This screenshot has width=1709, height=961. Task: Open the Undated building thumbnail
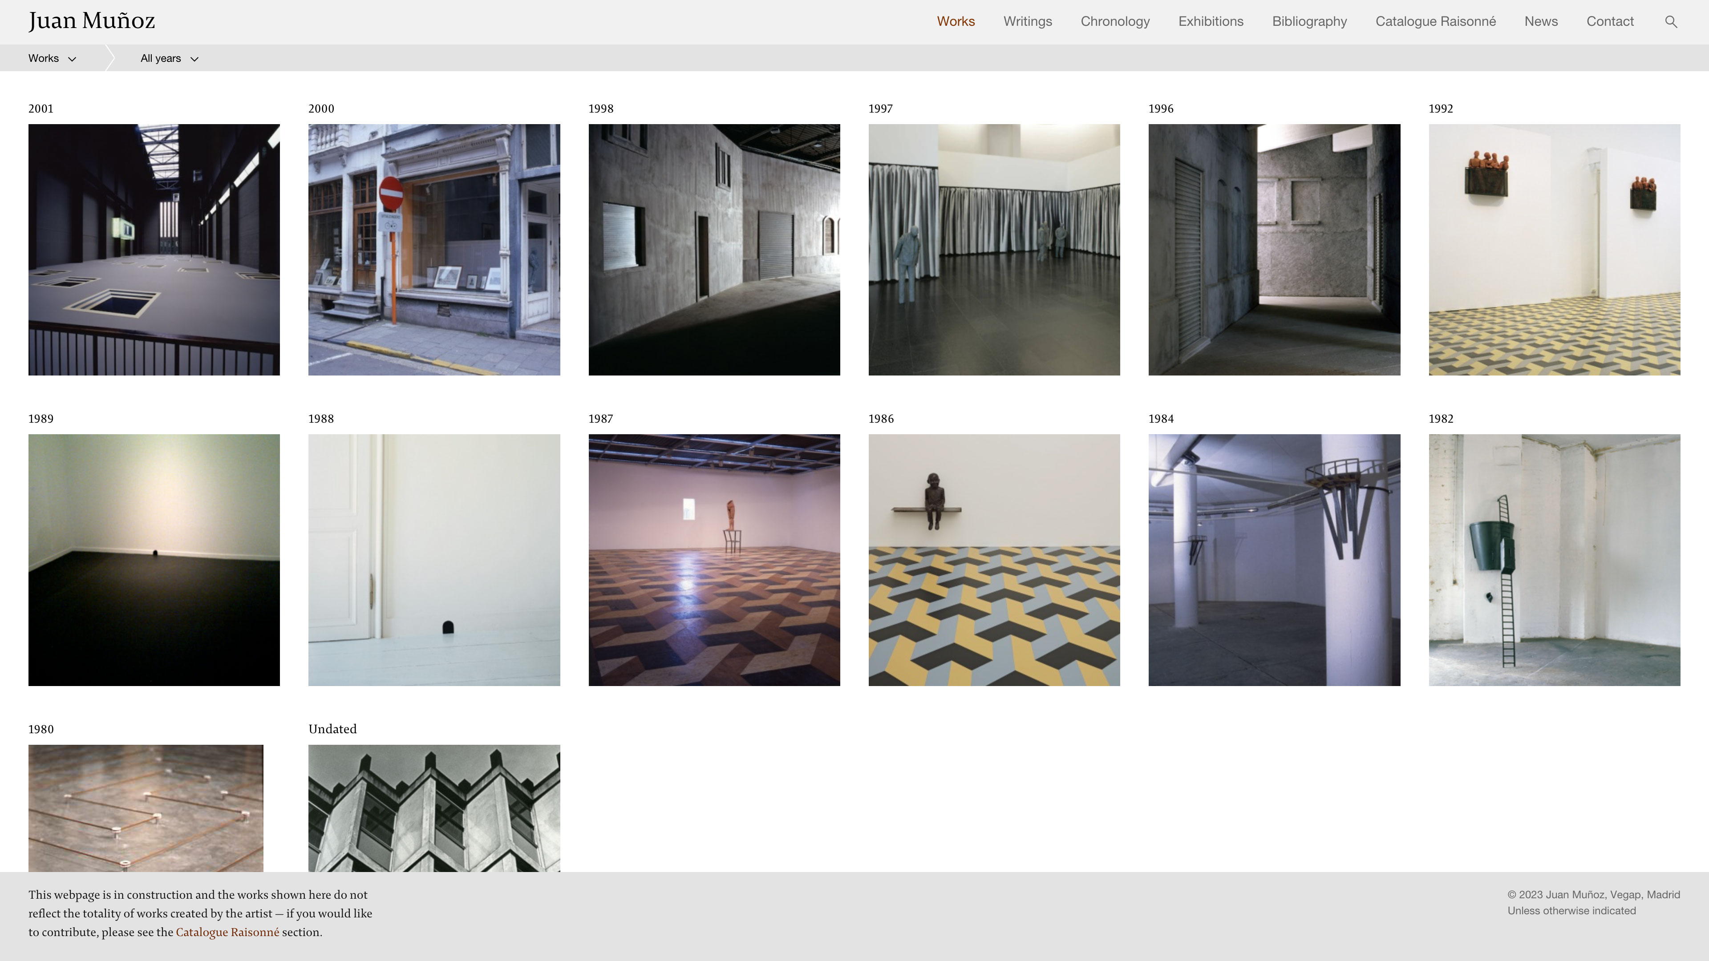(x=434, y=808)
